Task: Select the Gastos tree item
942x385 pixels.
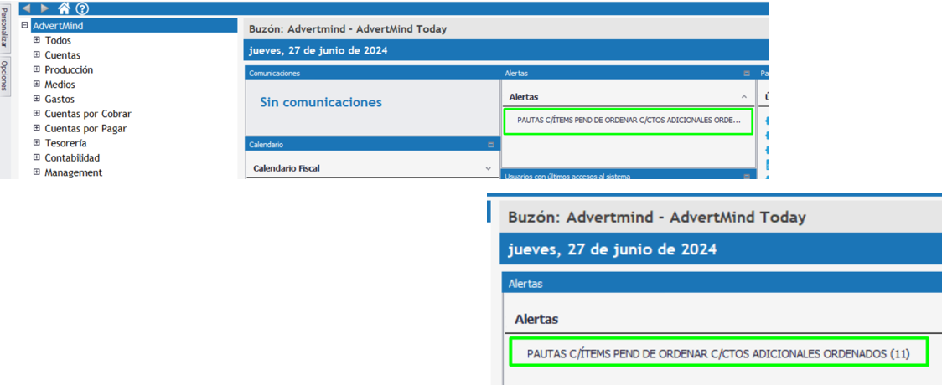Action: [x=60, y=99]
